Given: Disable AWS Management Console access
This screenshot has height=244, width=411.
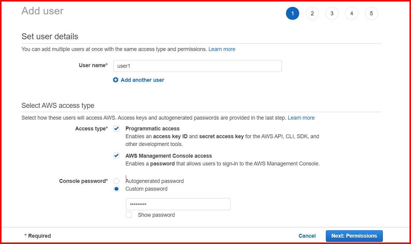Looking at the screenshot, I should (x=116, y=156).
